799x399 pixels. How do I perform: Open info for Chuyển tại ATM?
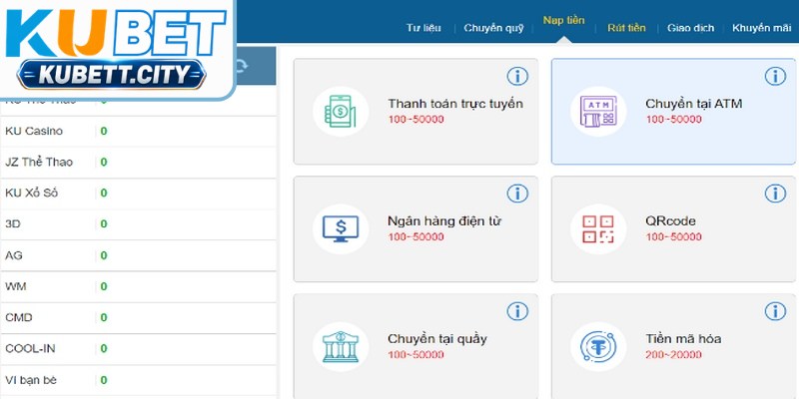pos(775,77)
